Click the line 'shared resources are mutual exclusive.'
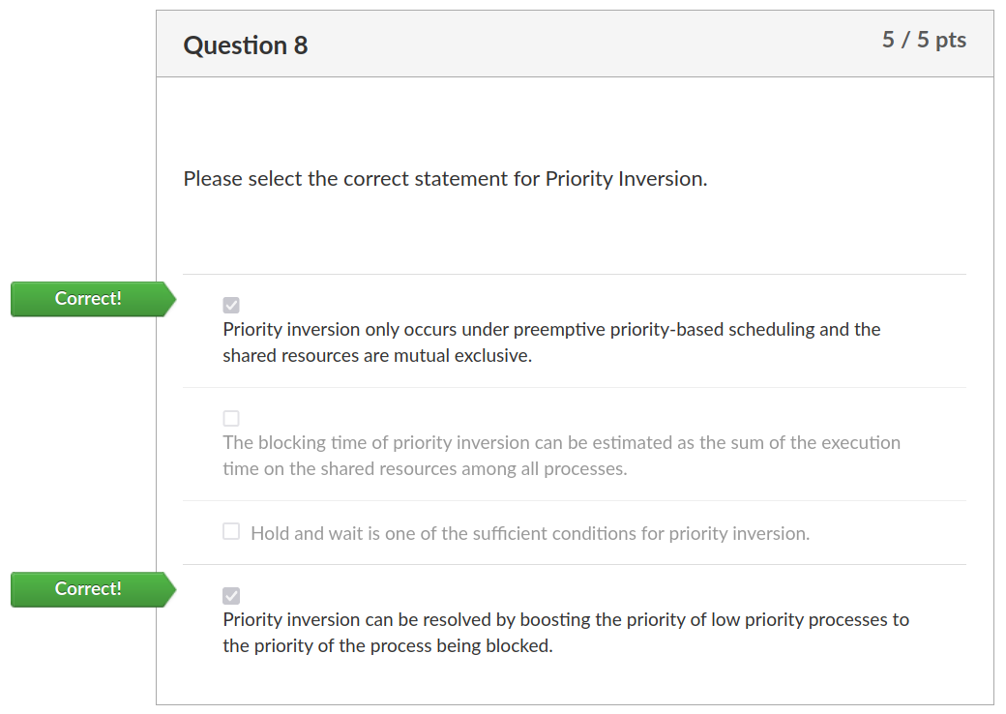The image size is (1006, 714). 377,356
